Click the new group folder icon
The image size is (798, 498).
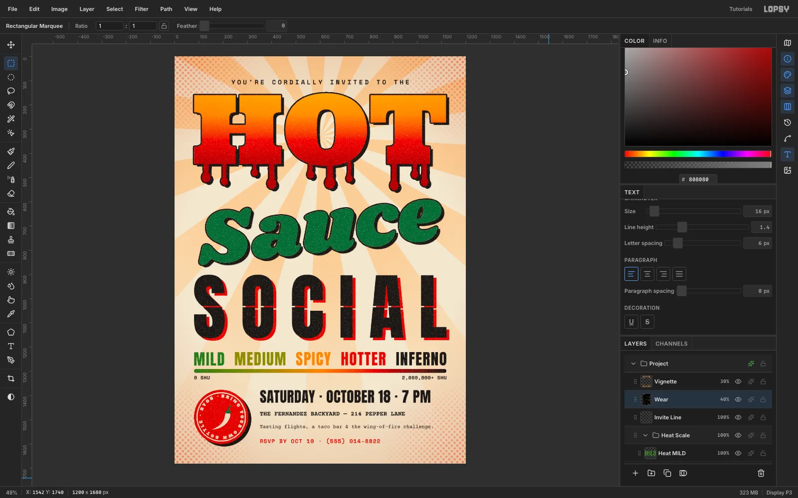click(x=651, y=473)
